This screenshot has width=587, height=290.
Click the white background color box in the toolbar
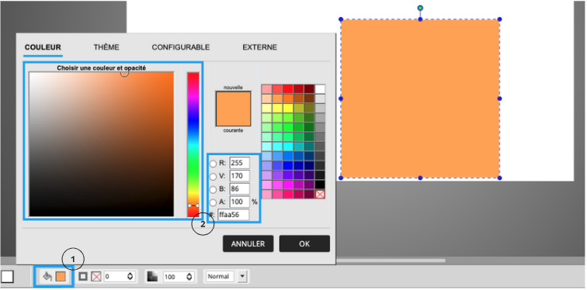pos(8,277)
